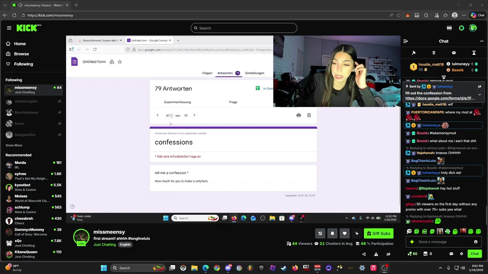
Task: Click the heart follow button
Action: (x=345, y=233)
